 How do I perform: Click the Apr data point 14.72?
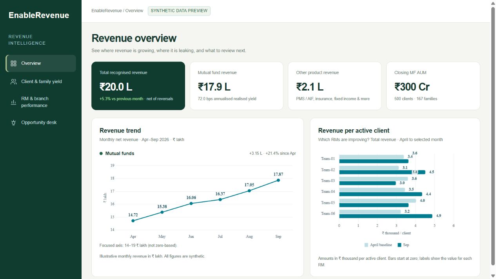click(x=133, y=221)
